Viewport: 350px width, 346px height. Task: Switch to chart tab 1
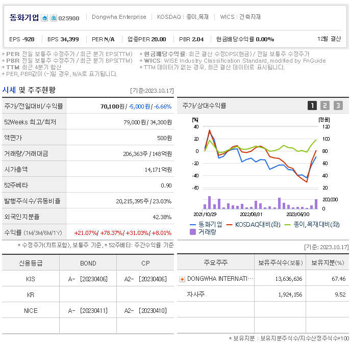point(312,105)
